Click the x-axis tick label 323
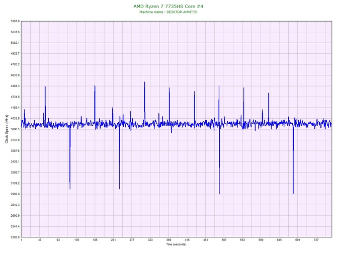Image resolution: width=337 pixels, height=253 pixels. click(x=150, y=240)
